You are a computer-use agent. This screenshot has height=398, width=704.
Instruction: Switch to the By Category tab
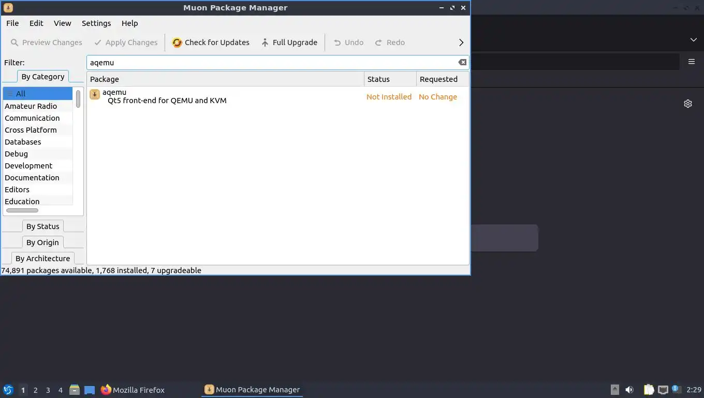tap(43, 77)
